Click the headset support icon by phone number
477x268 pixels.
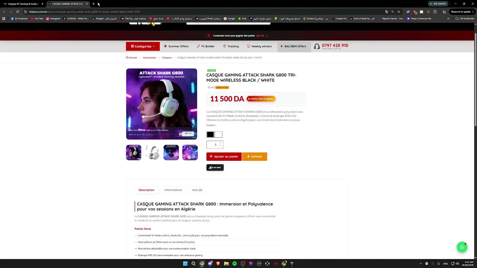coord(317,47)
